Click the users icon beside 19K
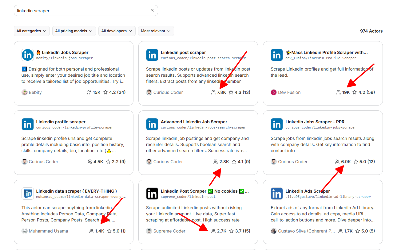 coord(339,92)
